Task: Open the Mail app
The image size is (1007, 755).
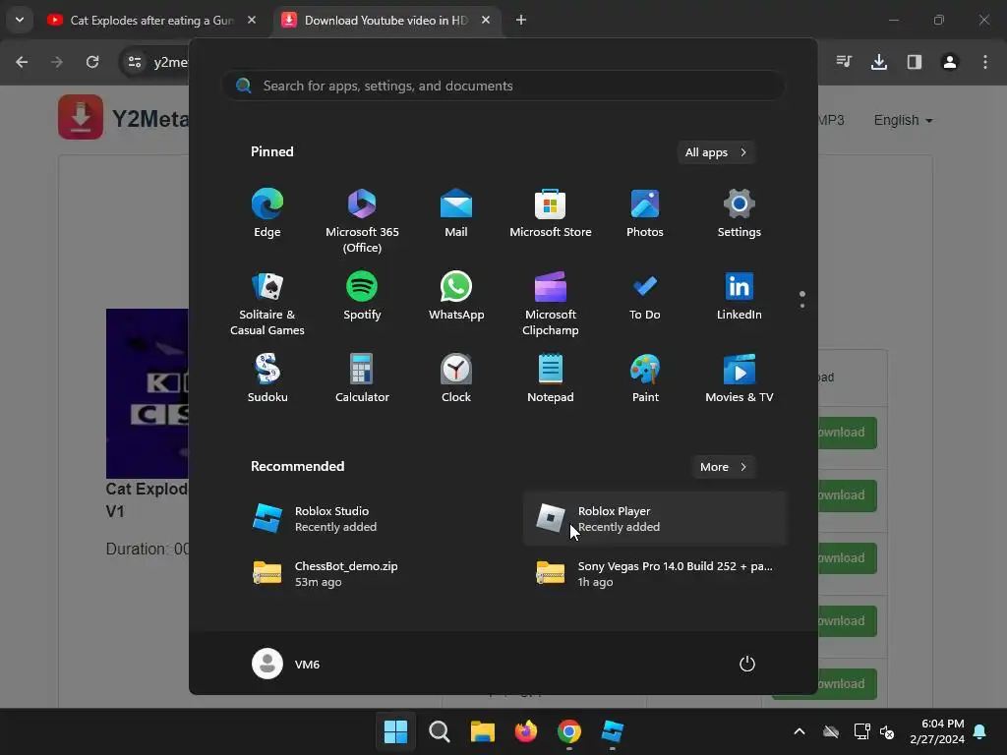Action: click(456, 213)
